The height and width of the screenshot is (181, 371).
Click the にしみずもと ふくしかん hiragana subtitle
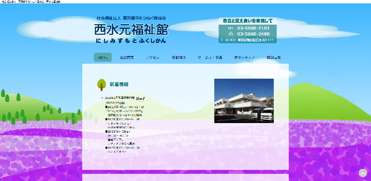coord(131,41)
